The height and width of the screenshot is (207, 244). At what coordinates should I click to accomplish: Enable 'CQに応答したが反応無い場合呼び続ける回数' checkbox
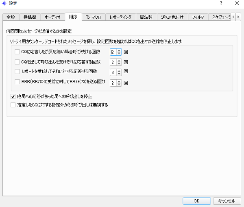coord(17,52)
